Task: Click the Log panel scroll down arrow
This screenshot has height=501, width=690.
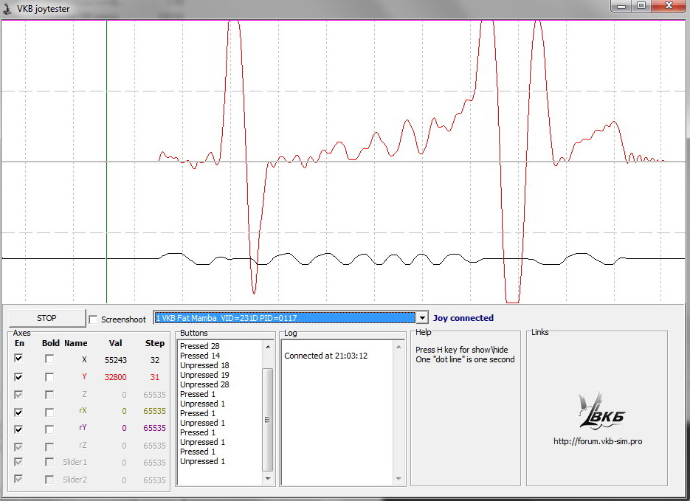Action: coord(399,479)
